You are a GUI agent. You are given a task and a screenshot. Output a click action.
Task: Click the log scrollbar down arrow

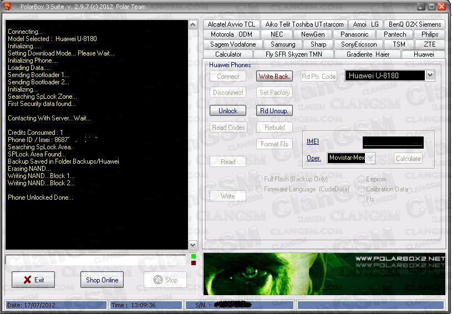pos(192,245)
